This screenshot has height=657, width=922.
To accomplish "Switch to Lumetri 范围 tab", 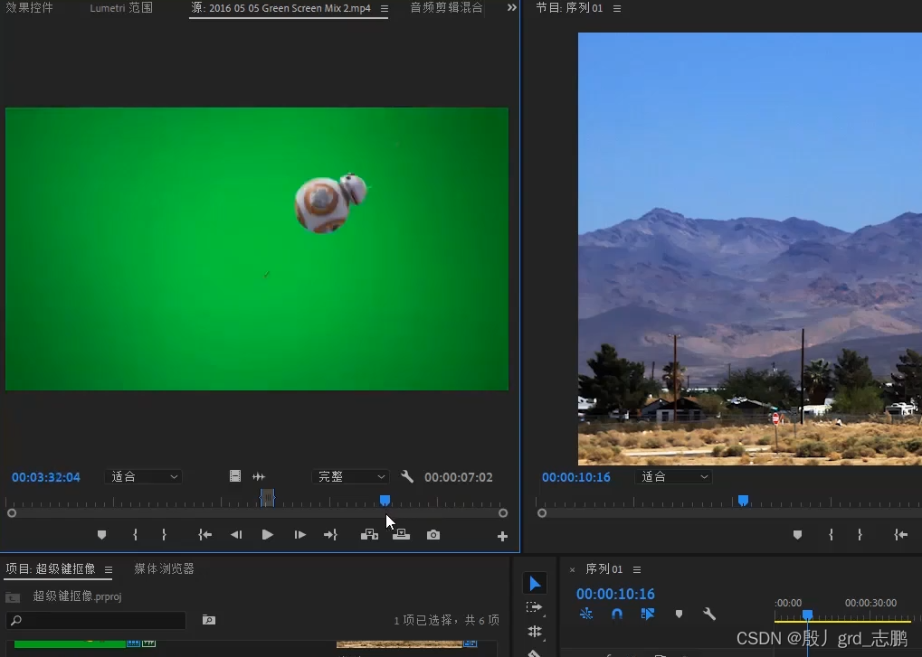I will 121,7.
